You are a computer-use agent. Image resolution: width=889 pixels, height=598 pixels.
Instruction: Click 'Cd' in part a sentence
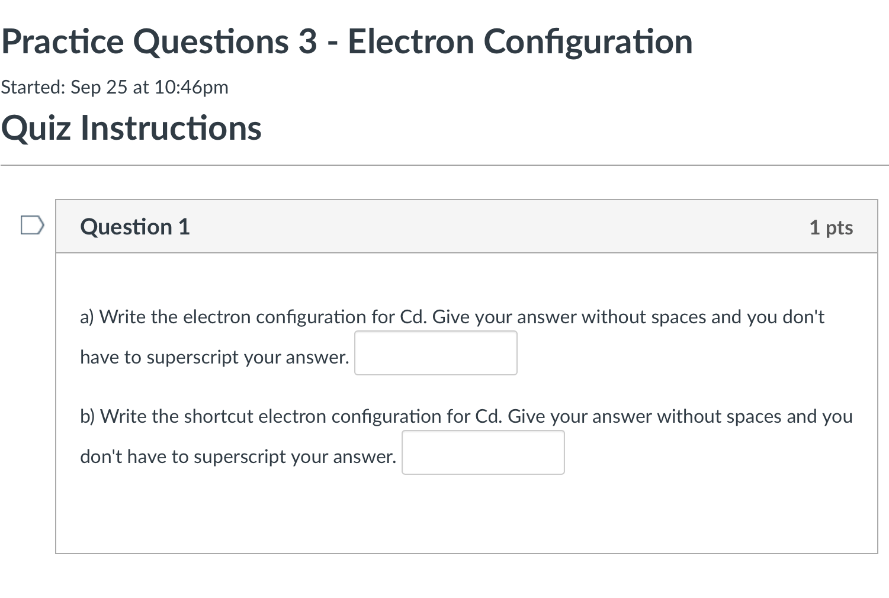pos(413,317)
